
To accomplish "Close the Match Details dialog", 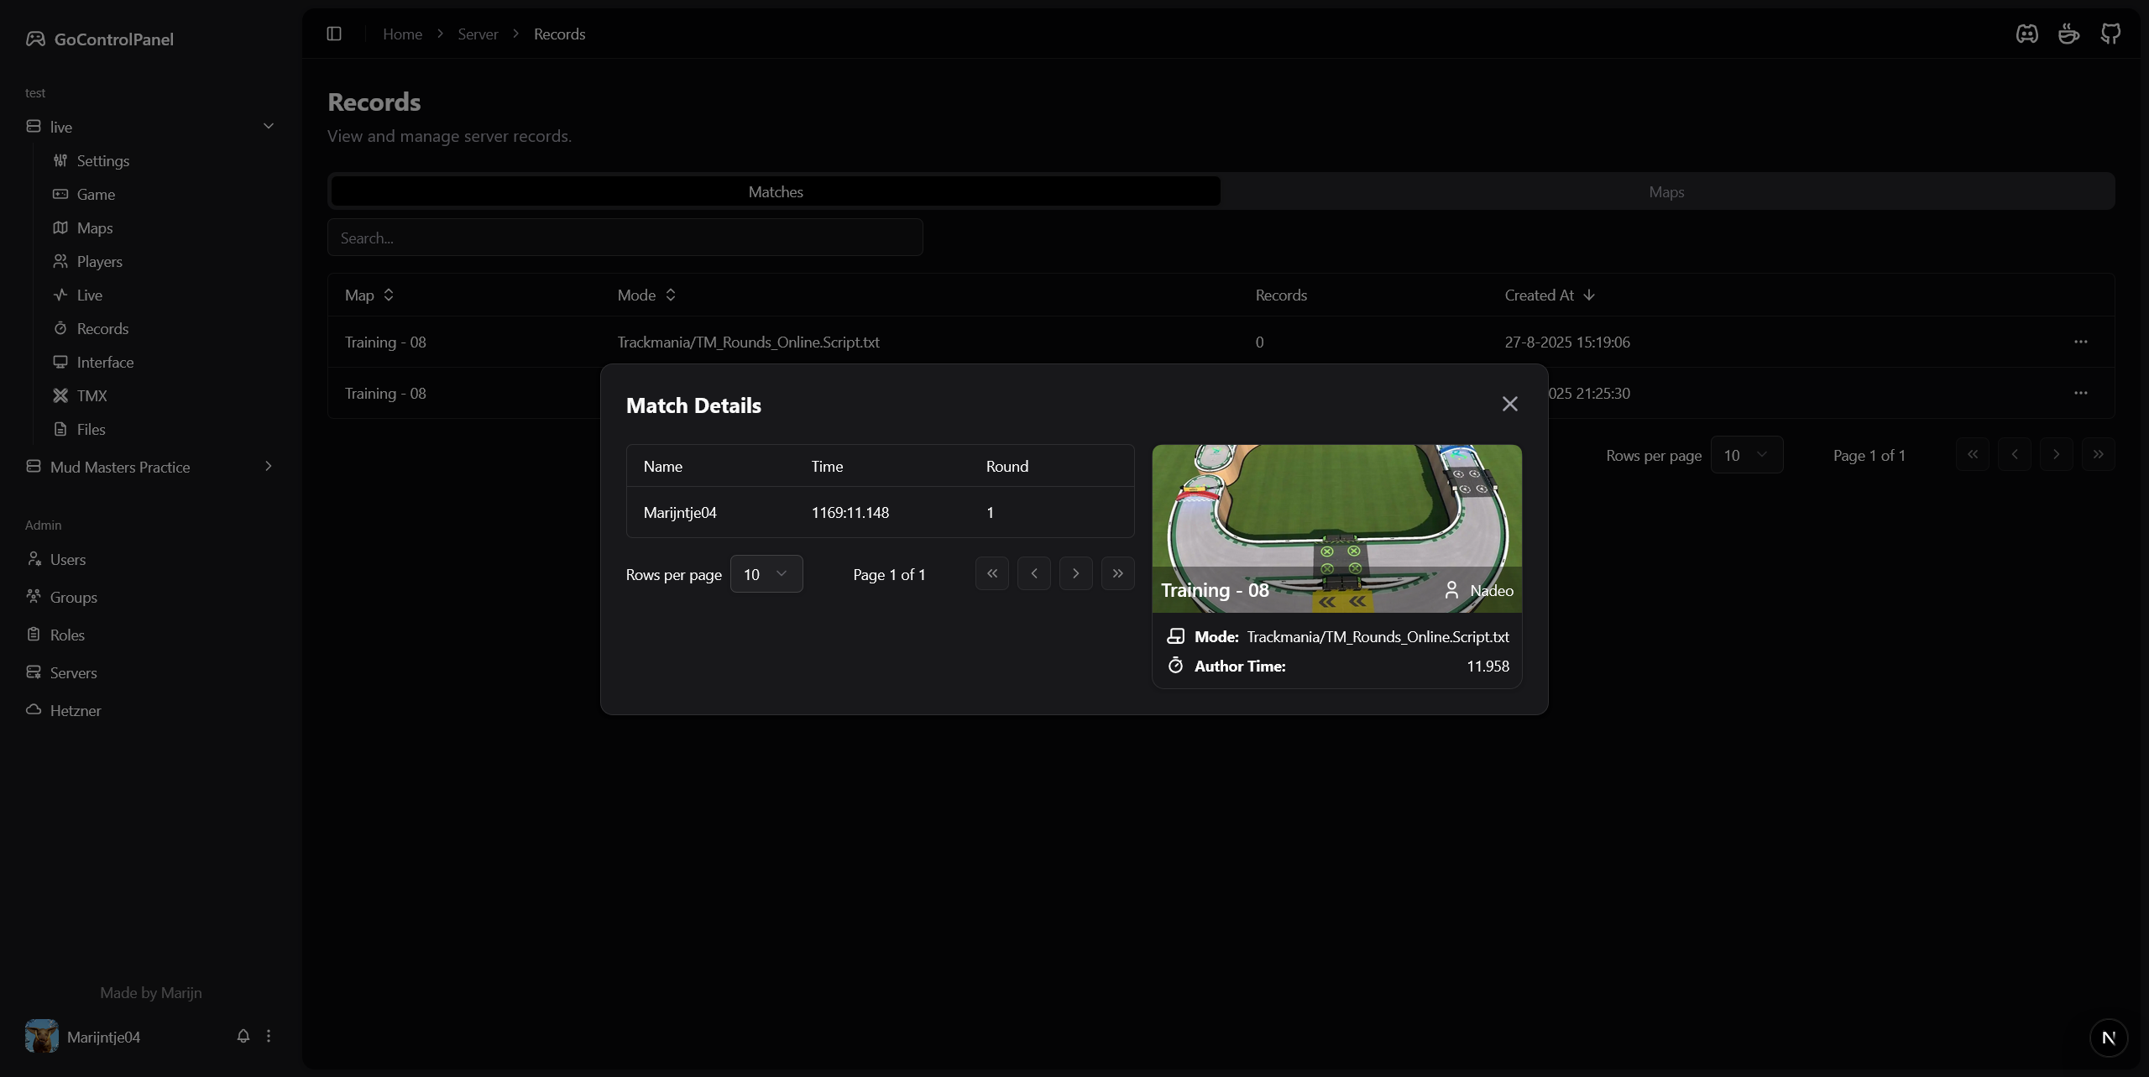I will [1509, 404].
